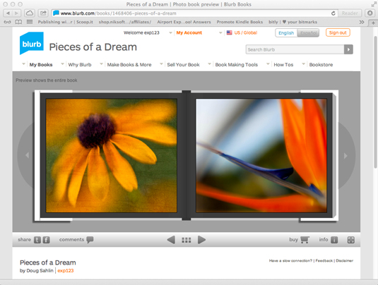378x285 pixels.
Task: Flip to next spread with right side arrow
Action: [x=345, y=156]
